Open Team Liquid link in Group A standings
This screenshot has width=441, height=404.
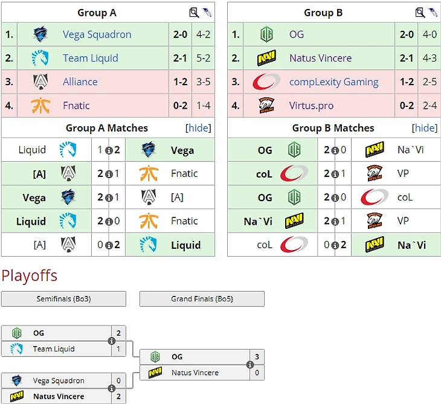90,58
